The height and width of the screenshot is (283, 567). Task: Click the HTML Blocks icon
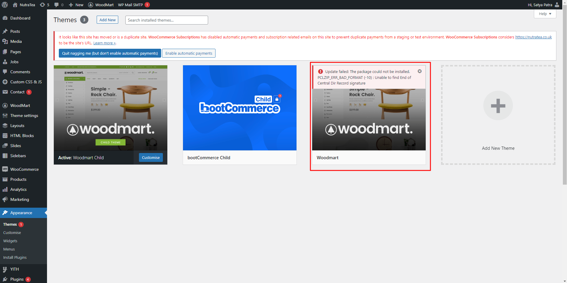point(5,136)
